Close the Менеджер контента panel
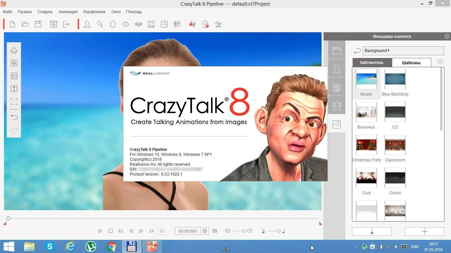This screenshot has height=253, width=451. (x=447, y=36)
